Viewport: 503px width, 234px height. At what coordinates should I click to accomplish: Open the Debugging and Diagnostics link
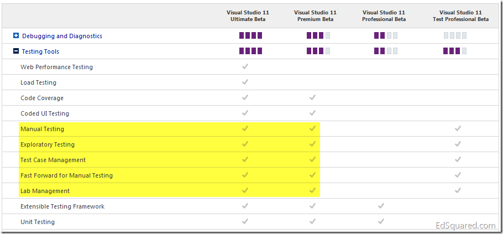62,36
